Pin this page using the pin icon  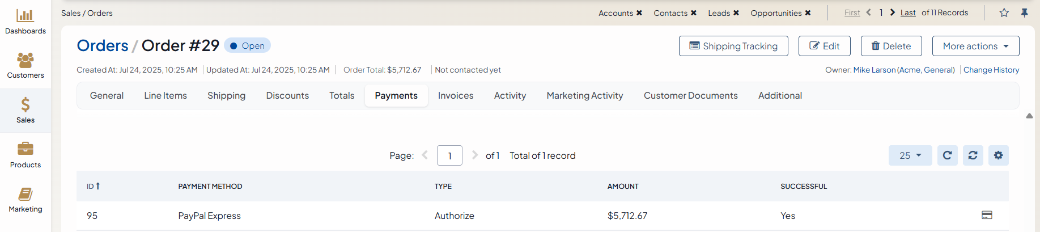pos(1024,12)
